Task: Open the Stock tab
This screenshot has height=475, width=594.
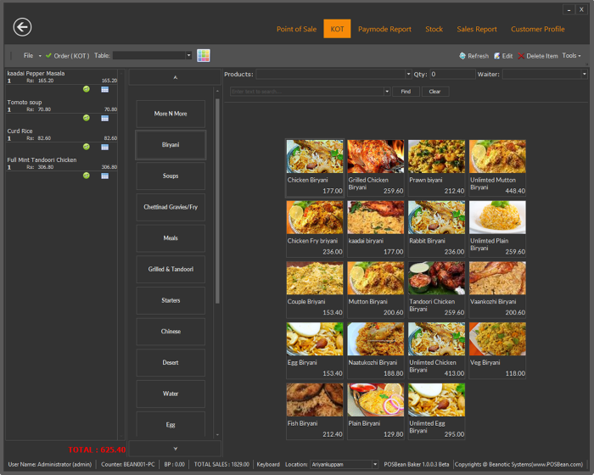Action: click(434, 29)
